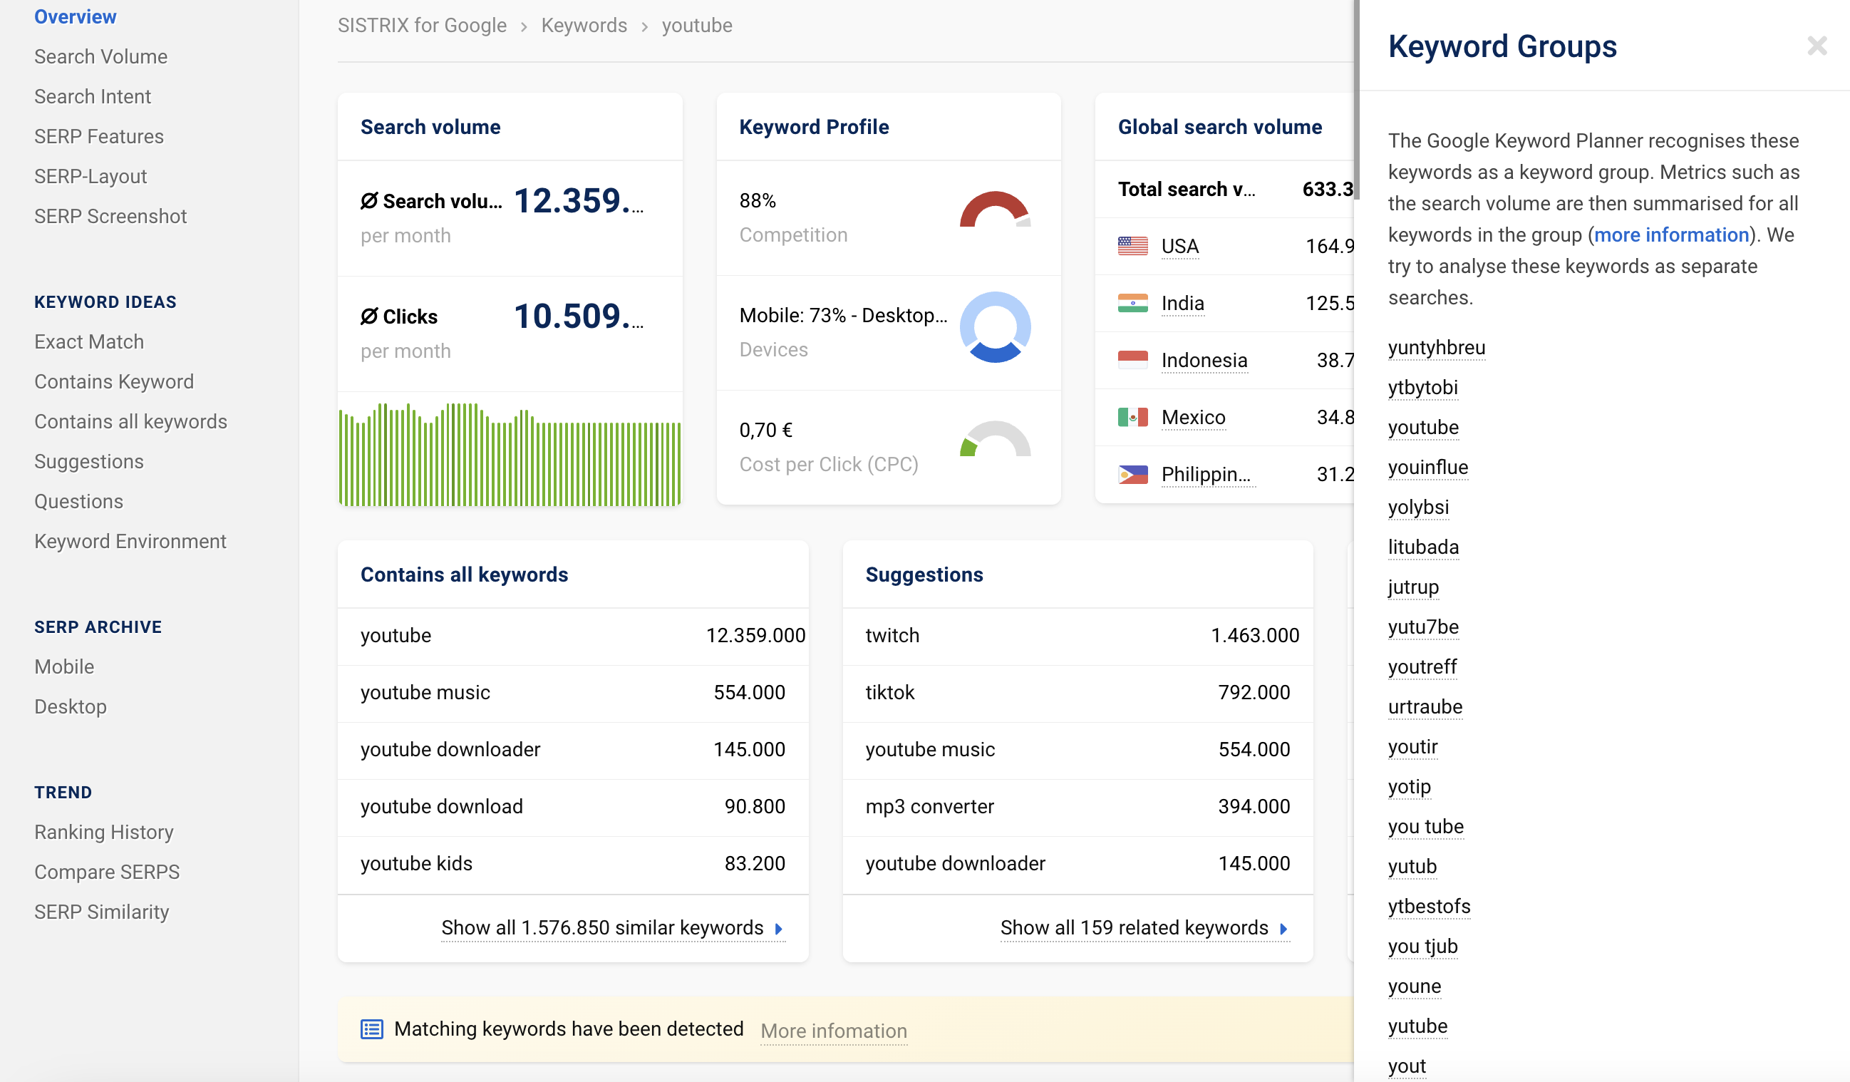This screenshot has height=1082, width=1850.
Task: Click youtube kids keyword row
Action: tap(573, 863)
